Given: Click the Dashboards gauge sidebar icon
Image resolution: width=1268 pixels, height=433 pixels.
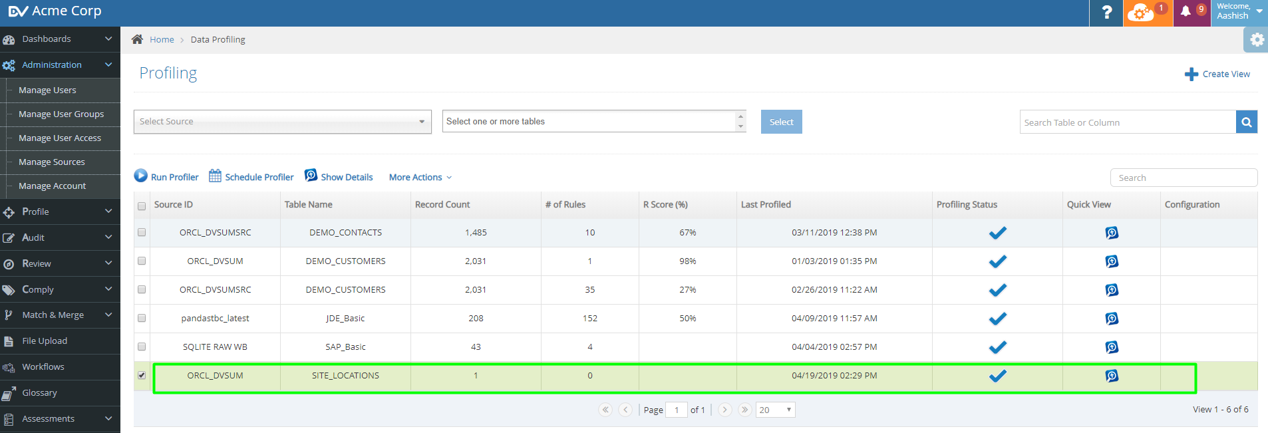Looking at the screenshot, I should (x=9, y=40).
